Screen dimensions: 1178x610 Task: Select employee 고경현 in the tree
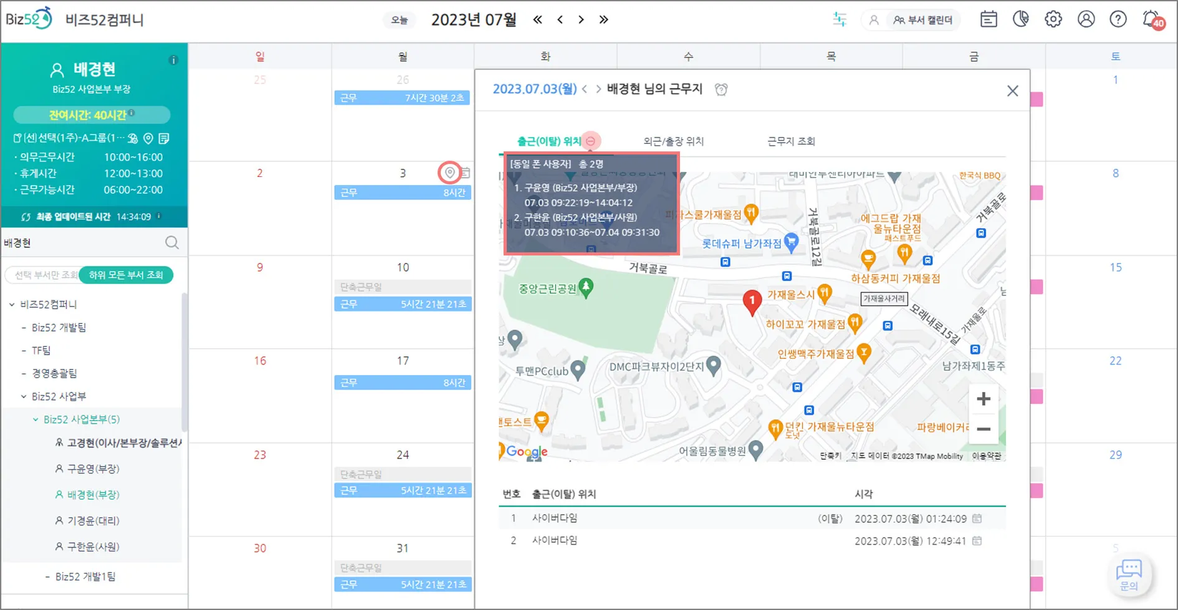118,442
